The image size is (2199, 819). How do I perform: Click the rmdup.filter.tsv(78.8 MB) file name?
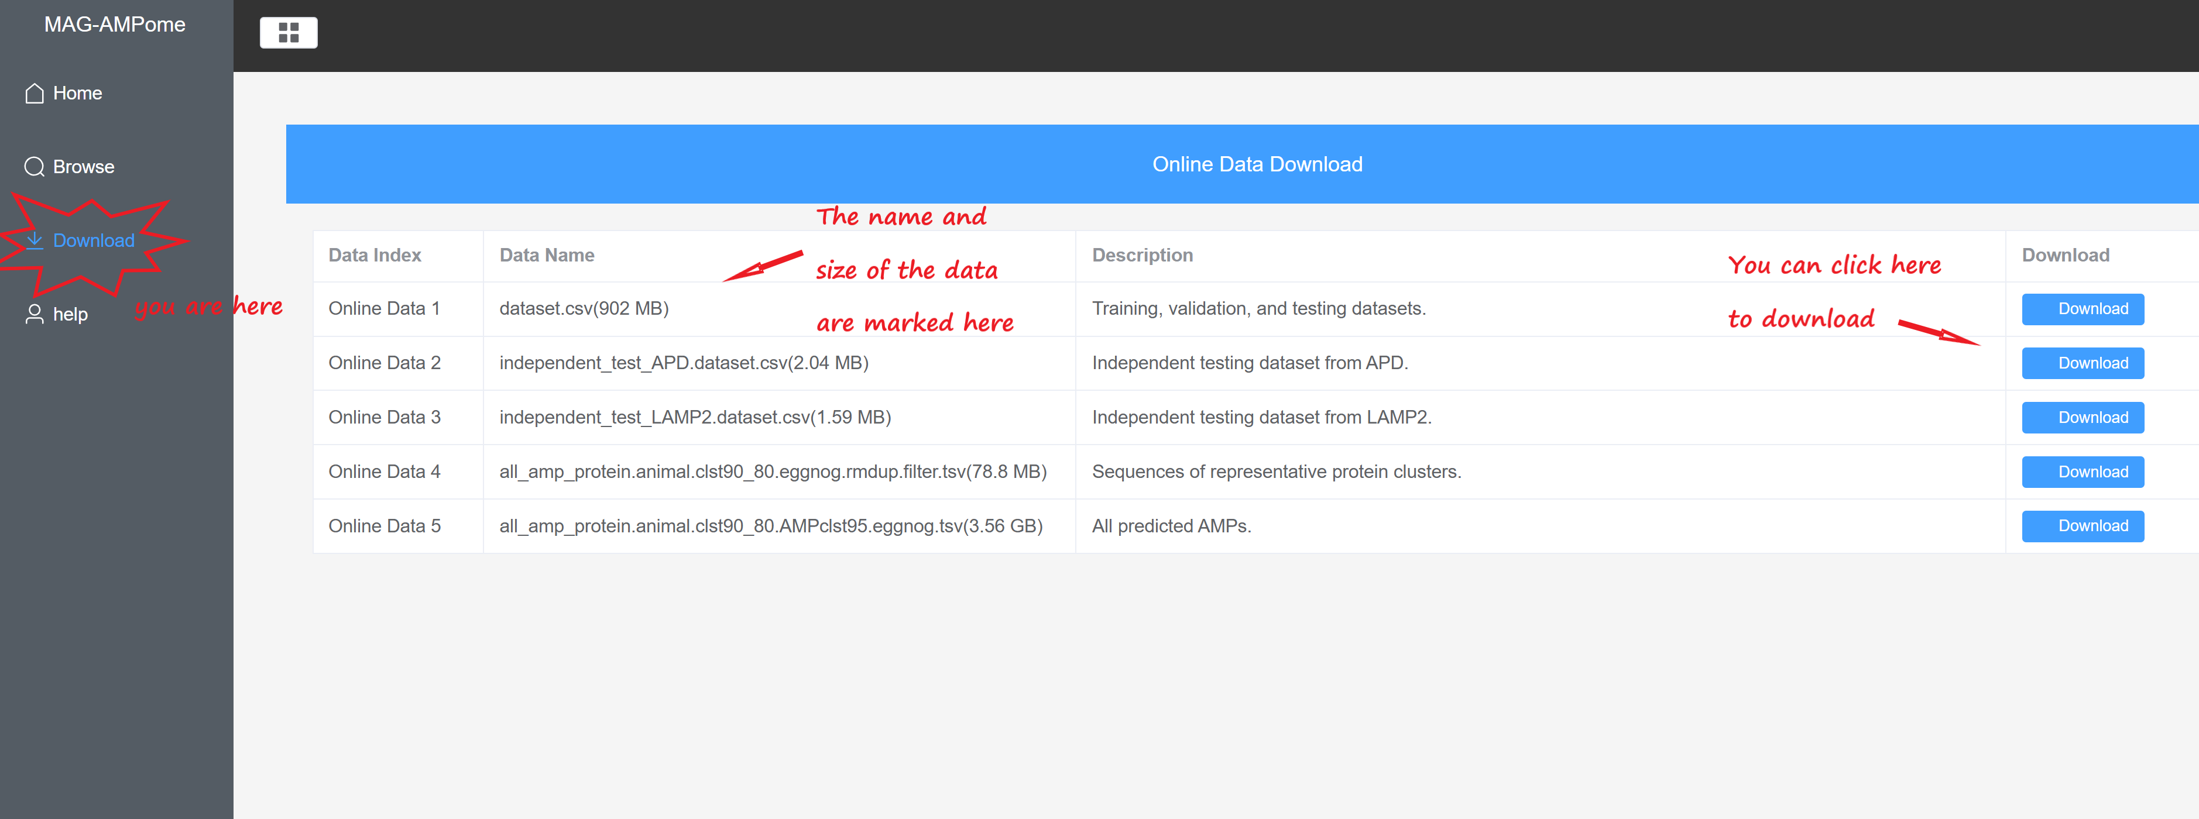(773, 472)
